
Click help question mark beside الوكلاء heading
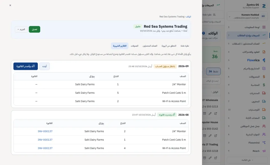(x=204, y=33)
